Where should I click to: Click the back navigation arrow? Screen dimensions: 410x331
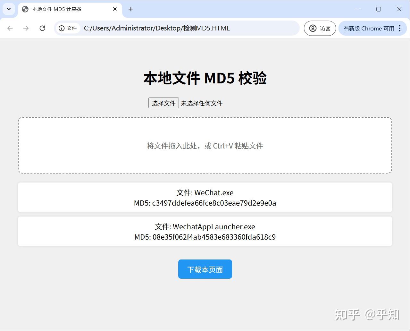point(10,28)
